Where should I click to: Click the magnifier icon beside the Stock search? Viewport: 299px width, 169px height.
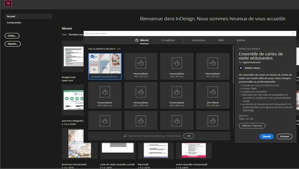[125, 136]
